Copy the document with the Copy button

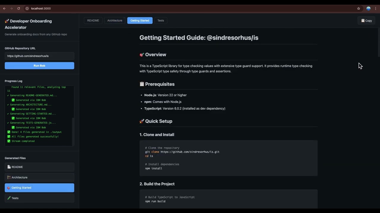pos(366,20)
